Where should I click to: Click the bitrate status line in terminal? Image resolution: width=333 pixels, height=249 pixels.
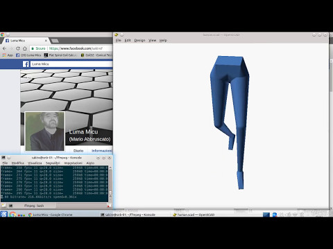pos(39,197)
